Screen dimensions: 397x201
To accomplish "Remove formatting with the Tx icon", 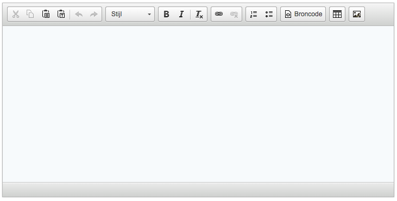I will (x=199, y=14).
